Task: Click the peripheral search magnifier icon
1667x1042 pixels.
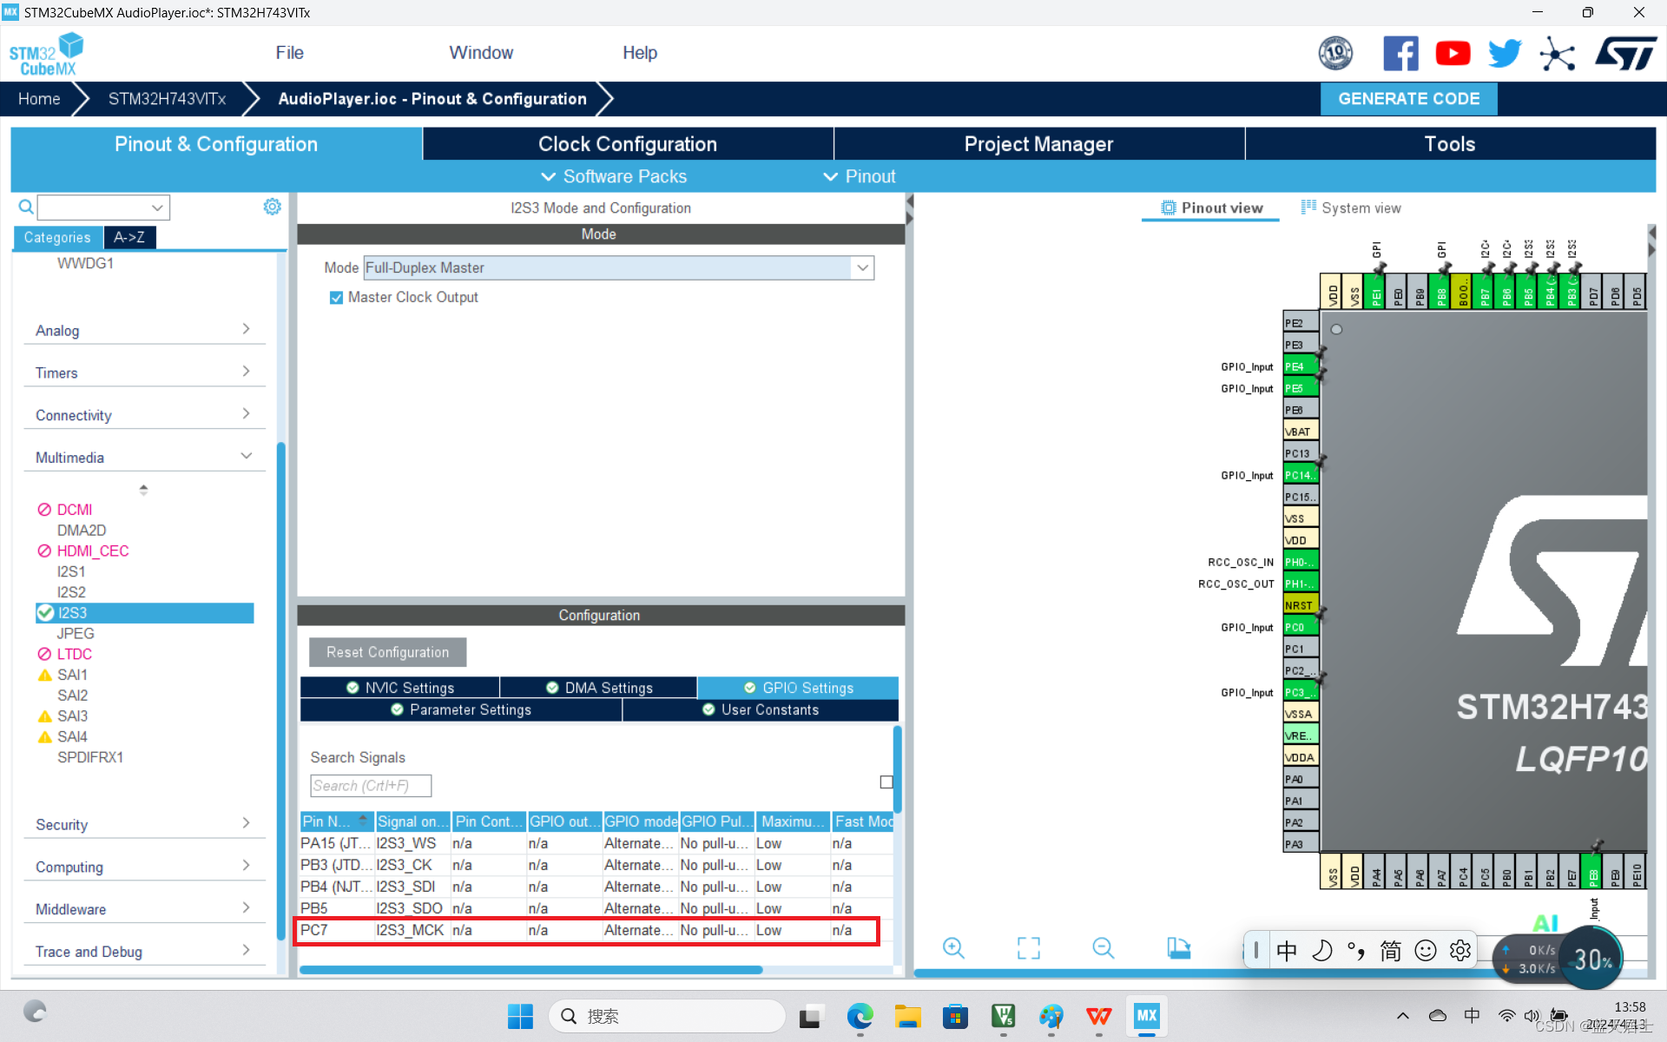Action: [x=26, y=207]
